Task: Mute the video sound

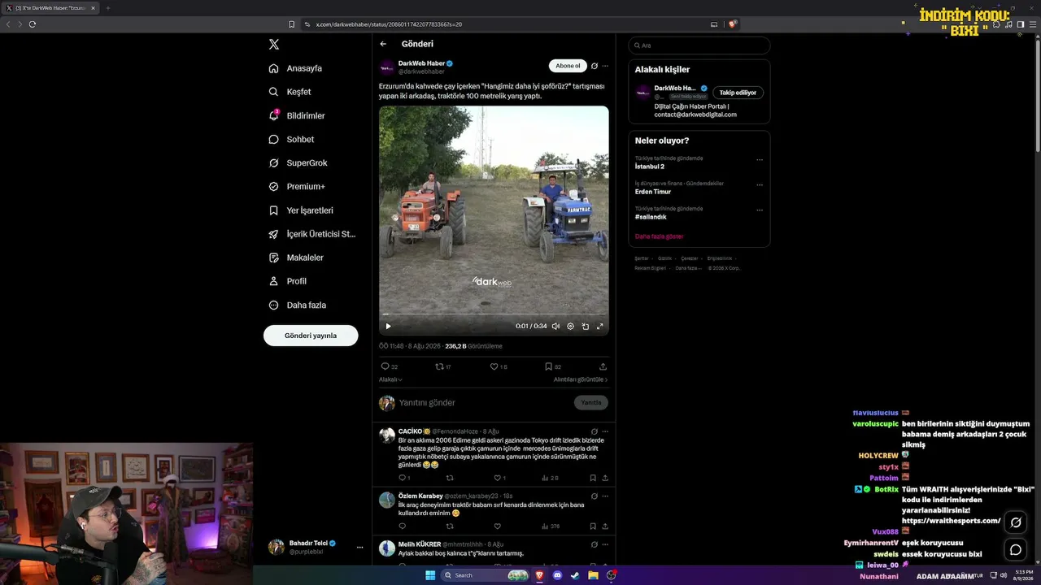Action: 555,326
